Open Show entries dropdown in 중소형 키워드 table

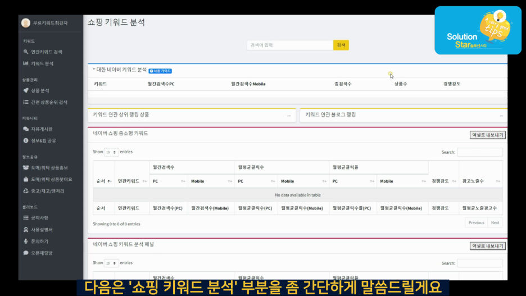pyautogui.click(x=111, y=152)
